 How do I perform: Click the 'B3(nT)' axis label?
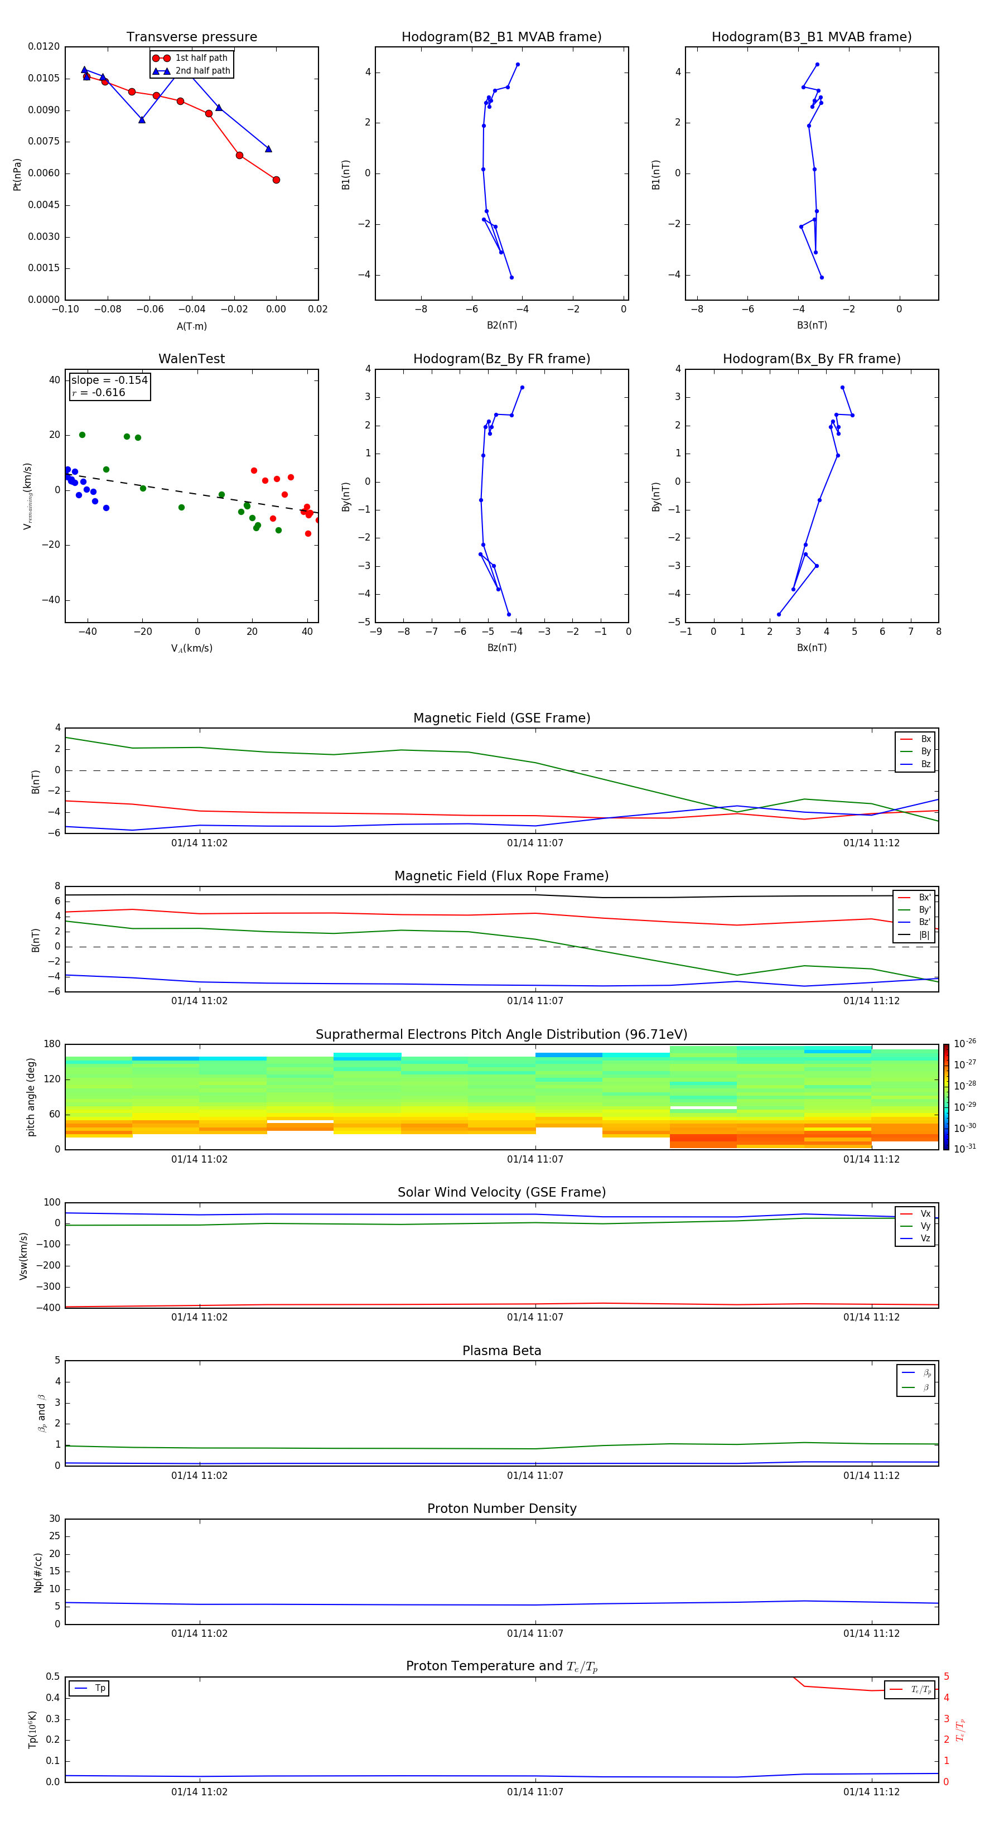coord(812,325)
